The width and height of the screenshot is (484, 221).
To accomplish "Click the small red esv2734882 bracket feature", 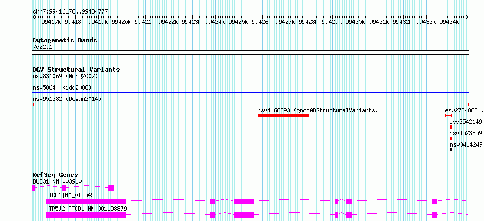I will coord(449,116).
